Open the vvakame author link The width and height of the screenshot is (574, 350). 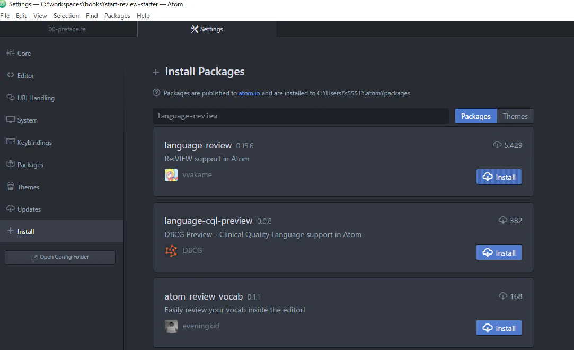(x=197, y=174)
